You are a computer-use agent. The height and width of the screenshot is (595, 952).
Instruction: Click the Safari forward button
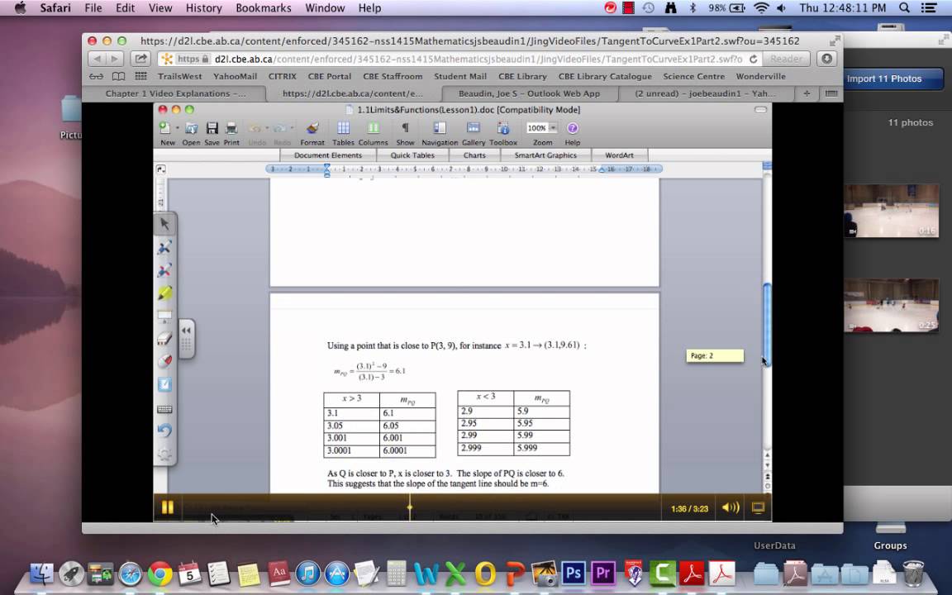[x=114, y=59]
